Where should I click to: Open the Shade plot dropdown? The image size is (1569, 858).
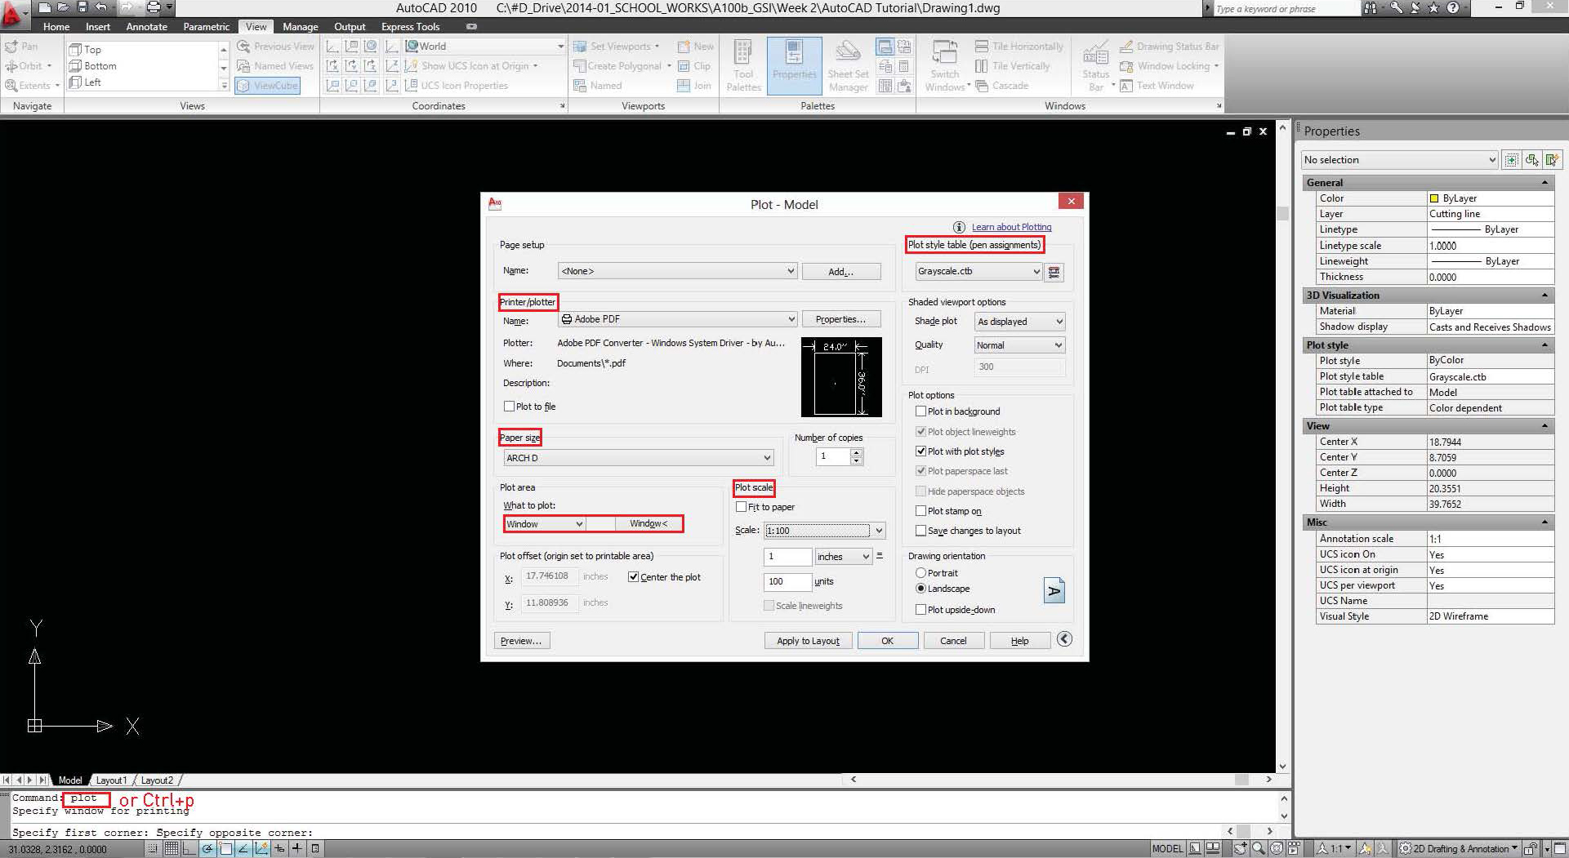pyautogui.click(x=1020, y=322)
